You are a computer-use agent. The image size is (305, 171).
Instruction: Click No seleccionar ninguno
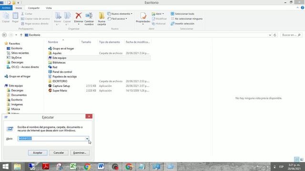186,19
